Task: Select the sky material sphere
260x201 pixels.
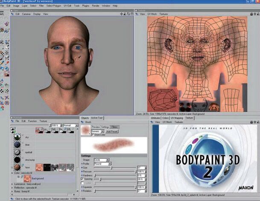Action: pos(17,137)
